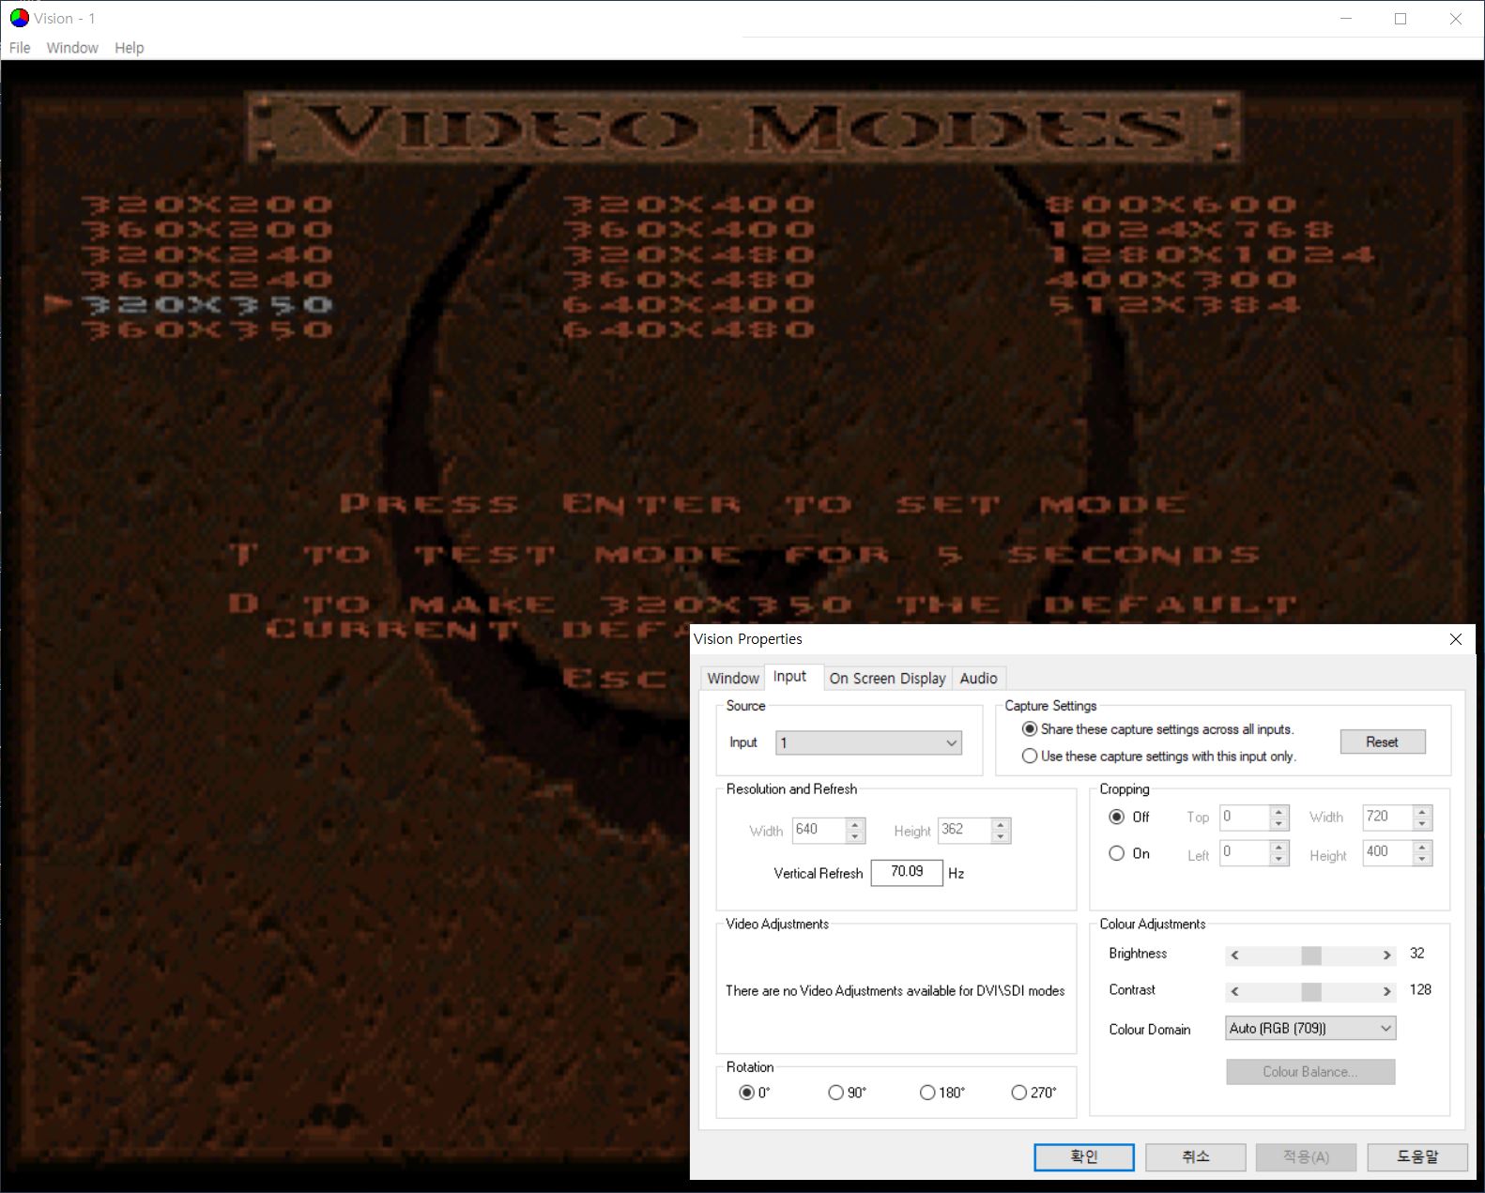Image resolution: width=1485 pixels, height=1193 pixels.
Task: Select the Input tab
Action: (790, 677)
